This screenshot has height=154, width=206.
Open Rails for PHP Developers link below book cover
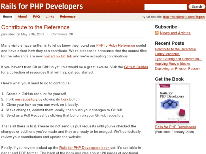tap(175, 127)
